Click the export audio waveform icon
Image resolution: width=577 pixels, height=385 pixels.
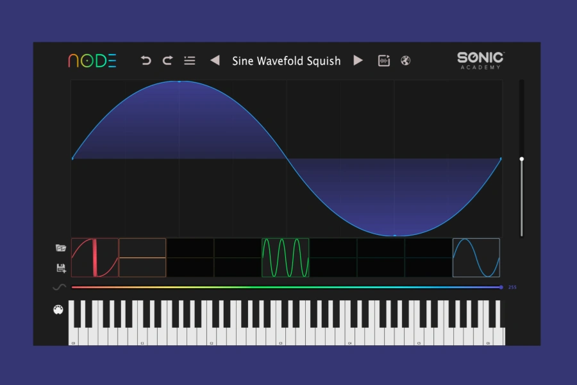click(x=384, y=60)
